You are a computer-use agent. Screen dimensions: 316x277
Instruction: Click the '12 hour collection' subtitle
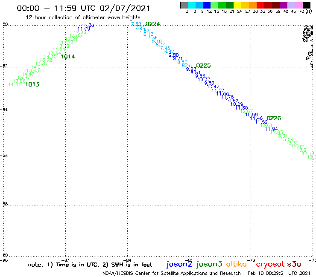point(83,17)
